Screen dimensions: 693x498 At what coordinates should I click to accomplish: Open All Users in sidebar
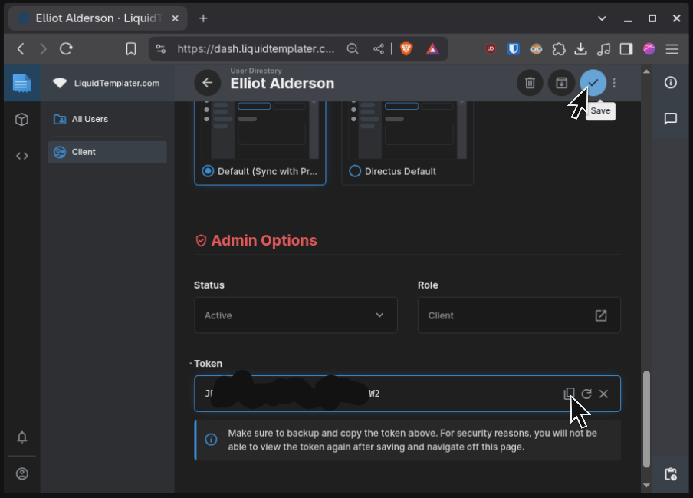tap(107, 119)
